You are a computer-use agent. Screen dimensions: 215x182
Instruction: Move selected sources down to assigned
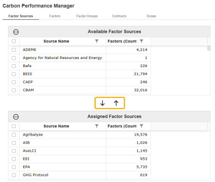tap(103, 103)
